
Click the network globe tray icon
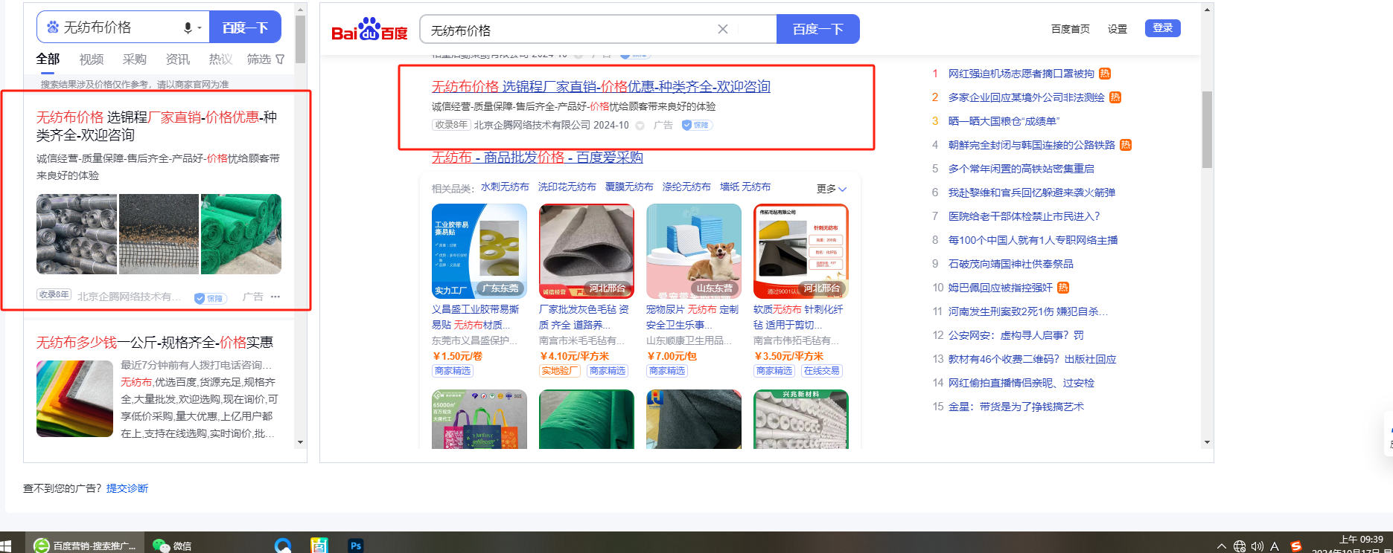point(1240,546)
